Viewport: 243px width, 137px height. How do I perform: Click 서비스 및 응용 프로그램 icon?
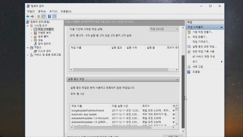(32, 55)
